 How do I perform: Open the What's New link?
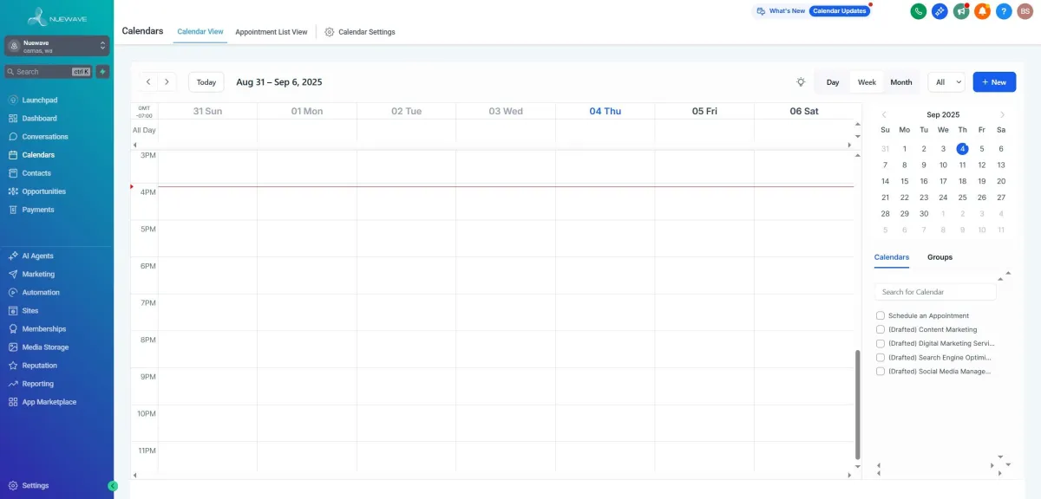[x=781, y=11]
